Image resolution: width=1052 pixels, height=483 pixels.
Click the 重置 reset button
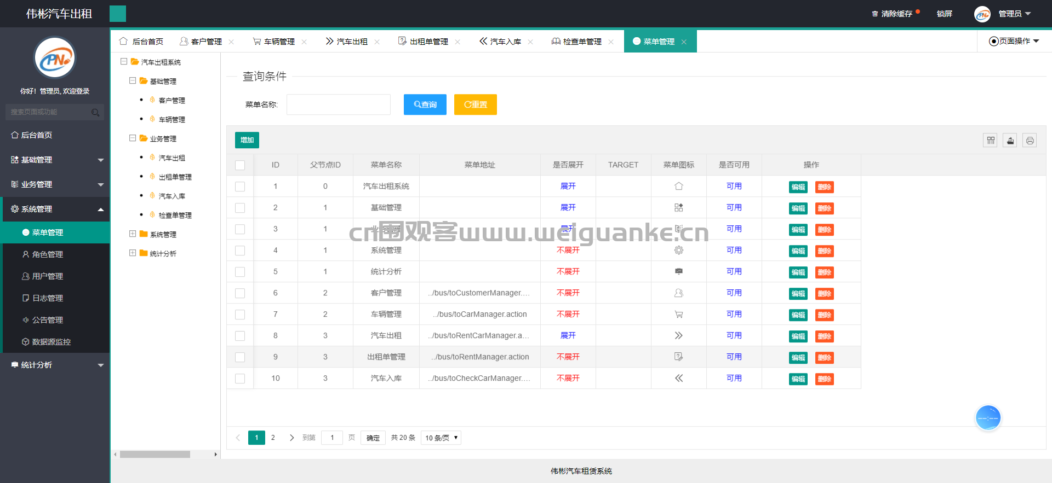476,104
